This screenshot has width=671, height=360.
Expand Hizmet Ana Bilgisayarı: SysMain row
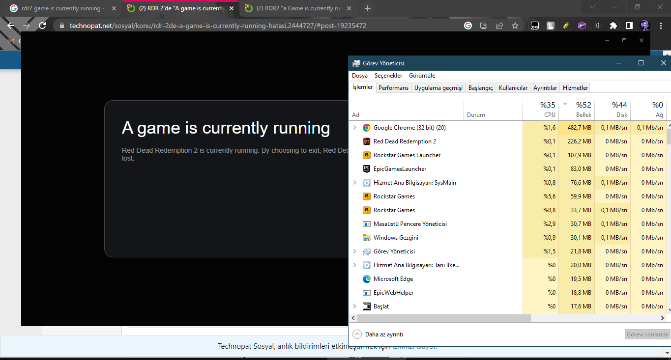(x=355, y=183)
